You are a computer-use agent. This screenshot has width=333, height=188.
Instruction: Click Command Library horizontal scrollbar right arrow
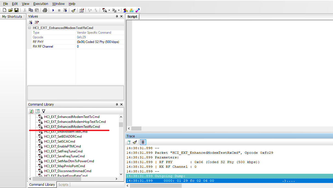click(116, 179)
